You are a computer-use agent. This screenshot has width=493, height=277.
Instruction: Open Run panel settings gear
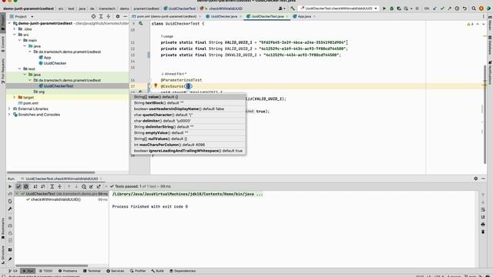[476, 179]
